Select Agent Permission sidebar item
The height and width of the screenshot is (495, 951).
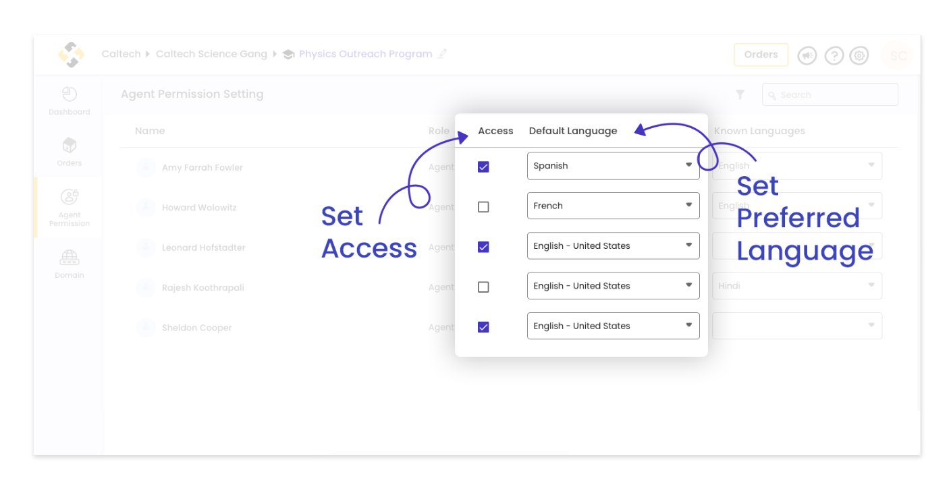[x=69, y=208]
